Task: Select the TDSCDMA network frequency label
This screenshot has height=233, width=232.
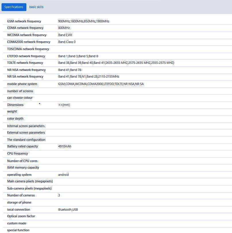Action: 28,49
